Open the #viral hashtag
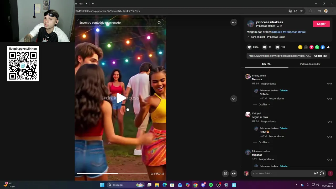Image resolution: width=336 pixels, height=189 pixels. pos(302,32)
